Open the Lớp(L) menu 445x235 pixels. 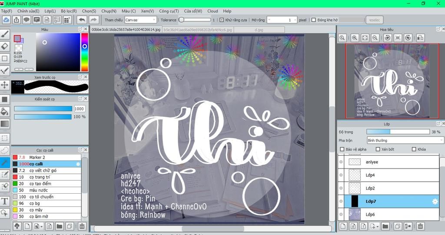(x=50, y=11)
